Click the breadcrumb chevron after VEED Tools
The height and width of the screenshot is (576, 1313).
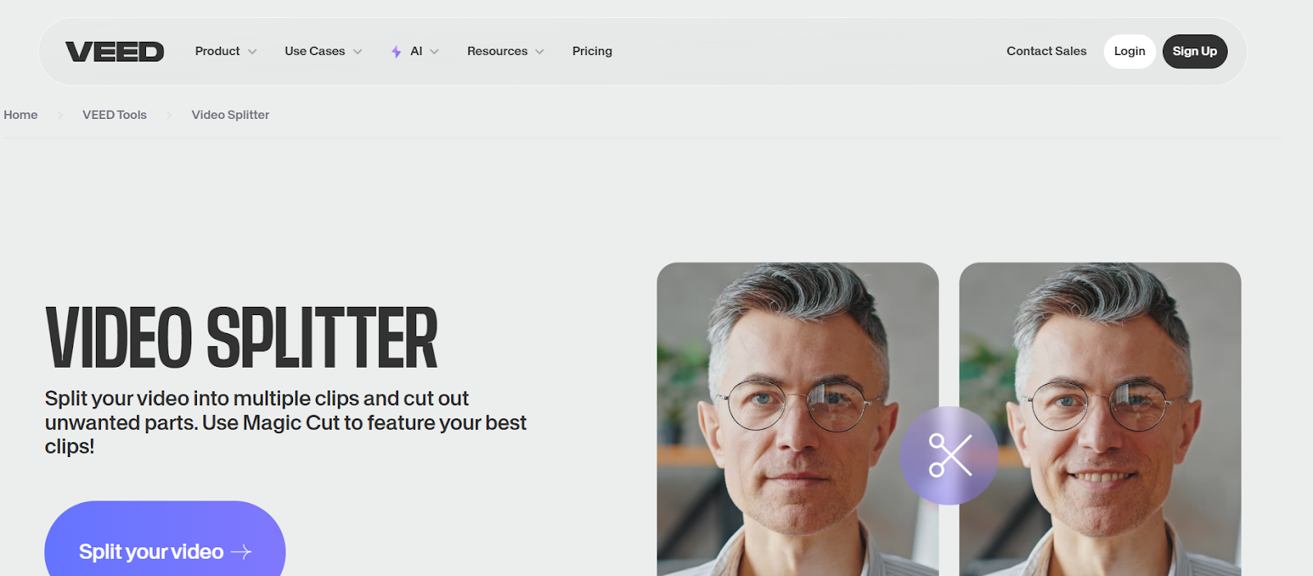[x=169, y=116]
